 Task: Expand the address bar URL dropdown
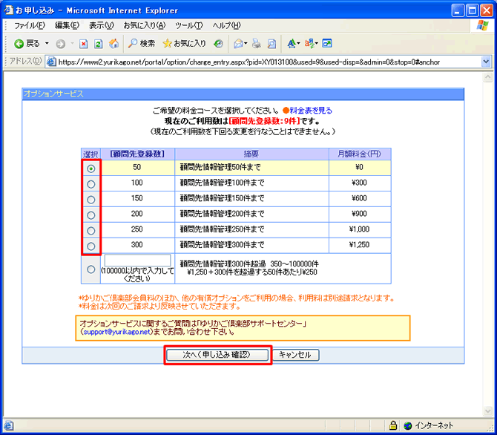[x=486, y=62]
